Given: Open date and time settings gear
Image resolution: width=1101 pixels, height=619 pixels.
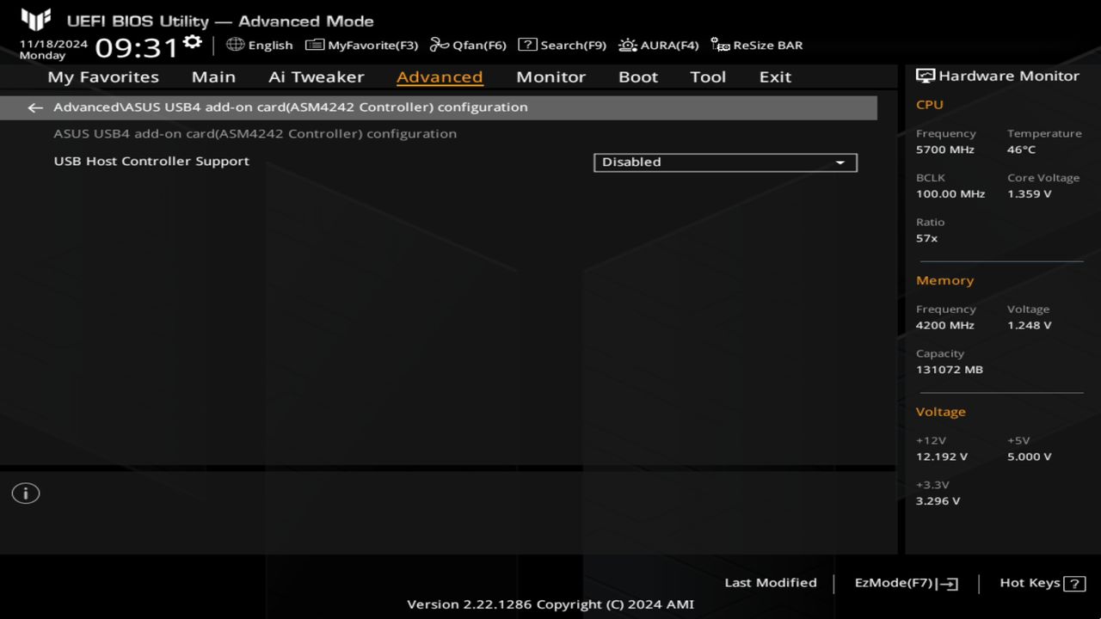Looking at the screenshot, I should pyautogui.click(x=193, y=42).
